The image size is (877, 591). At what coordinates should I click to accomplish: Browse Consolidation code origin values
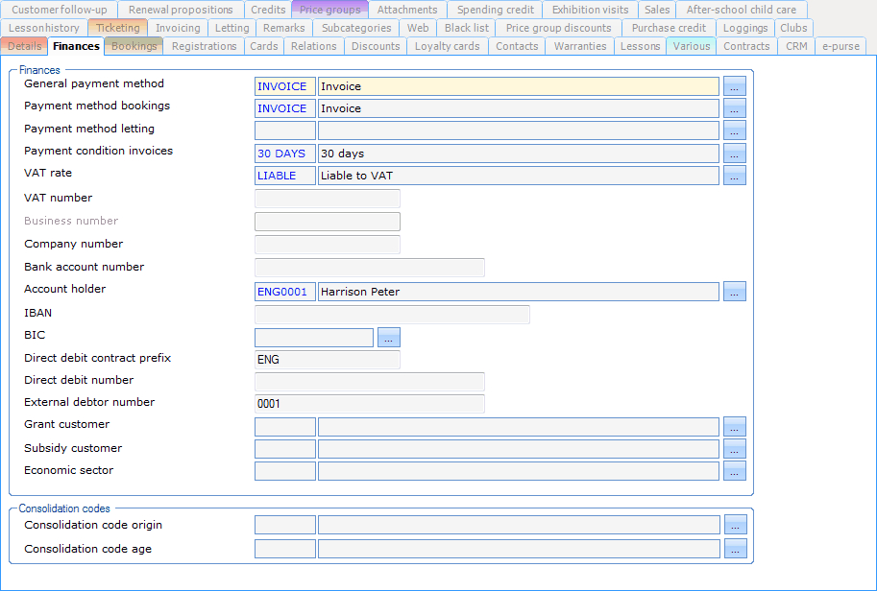point(734,525)
